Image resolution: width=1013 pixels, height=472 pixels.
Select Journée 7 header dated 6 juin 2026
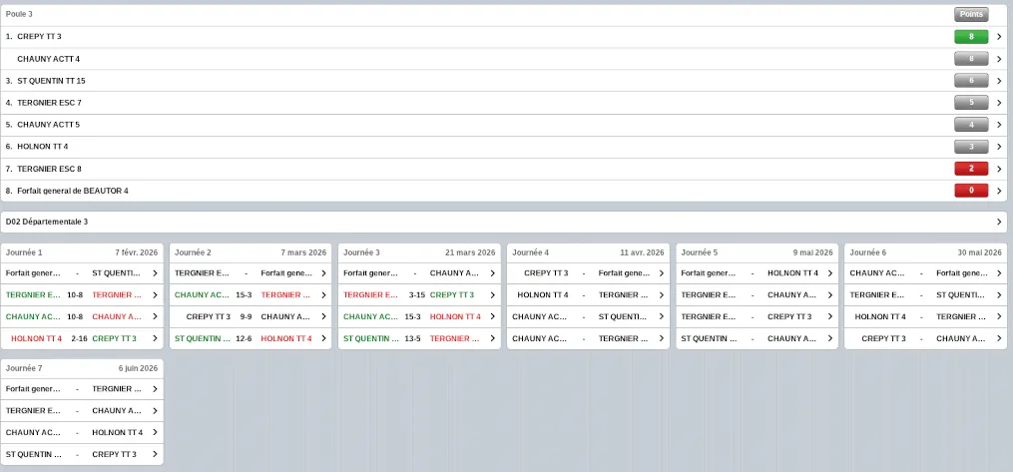(82, 368)
